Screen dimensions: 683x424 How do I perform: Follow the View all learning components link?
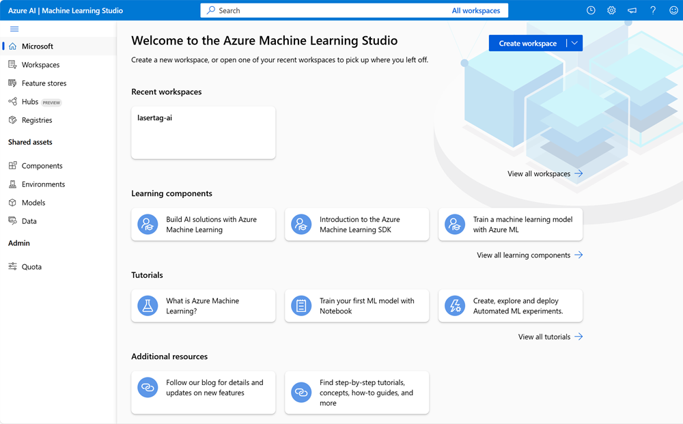click(530, 255)
